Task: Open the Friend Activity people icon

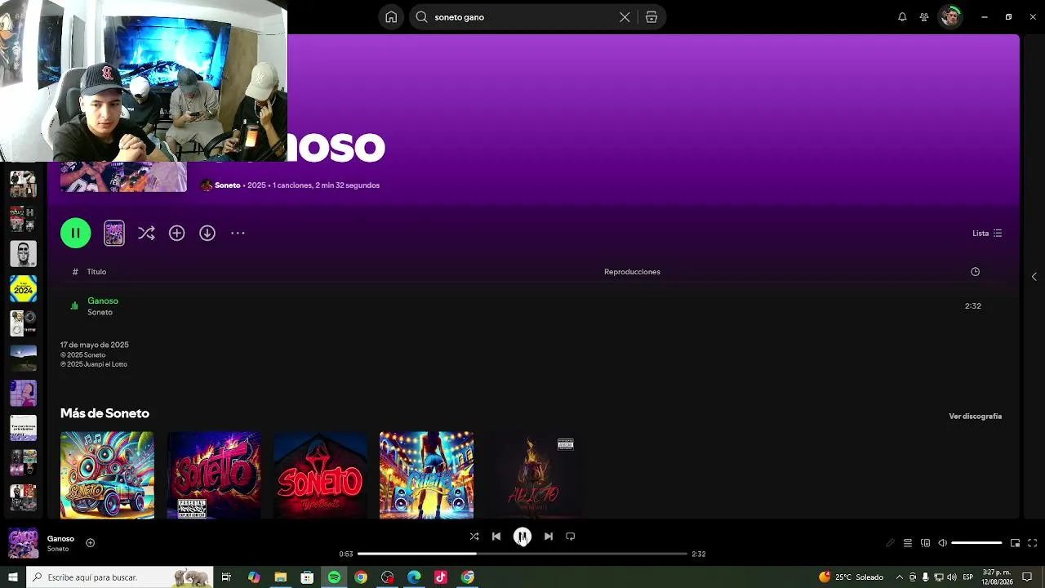Action: [924, 17]
